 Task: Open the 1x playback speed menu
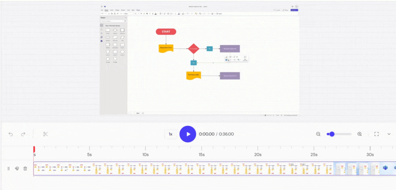[170, 134]
